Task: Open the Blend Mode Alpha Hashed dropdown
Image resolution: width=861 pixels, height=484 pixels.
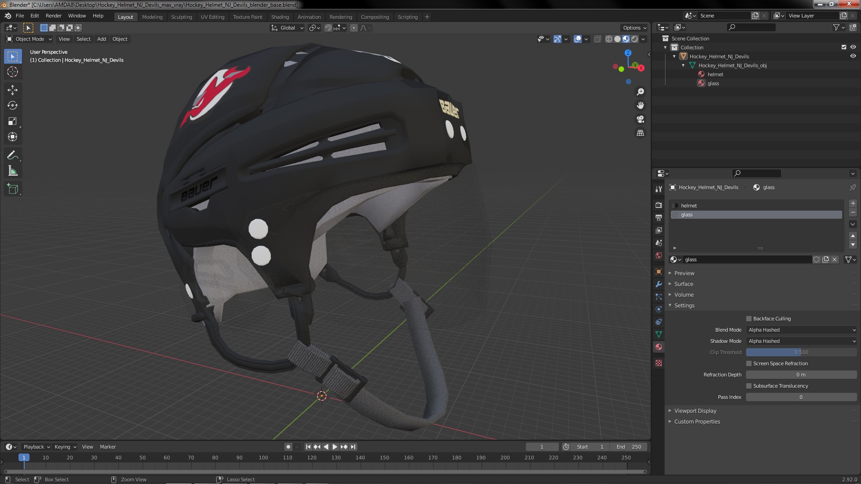Action: (x=801, y=330)
